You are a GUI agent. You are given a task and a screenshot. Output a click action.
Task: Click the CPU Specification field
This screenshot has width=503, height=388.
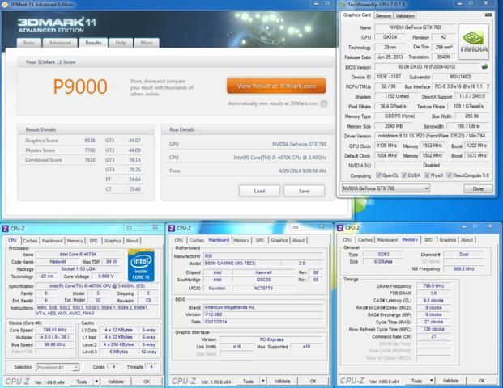point(97,285)
